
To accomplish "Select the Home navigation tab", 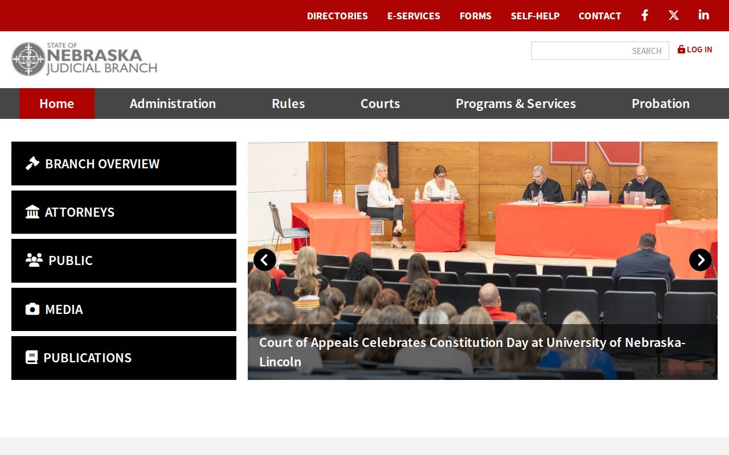I will (57, 104).
